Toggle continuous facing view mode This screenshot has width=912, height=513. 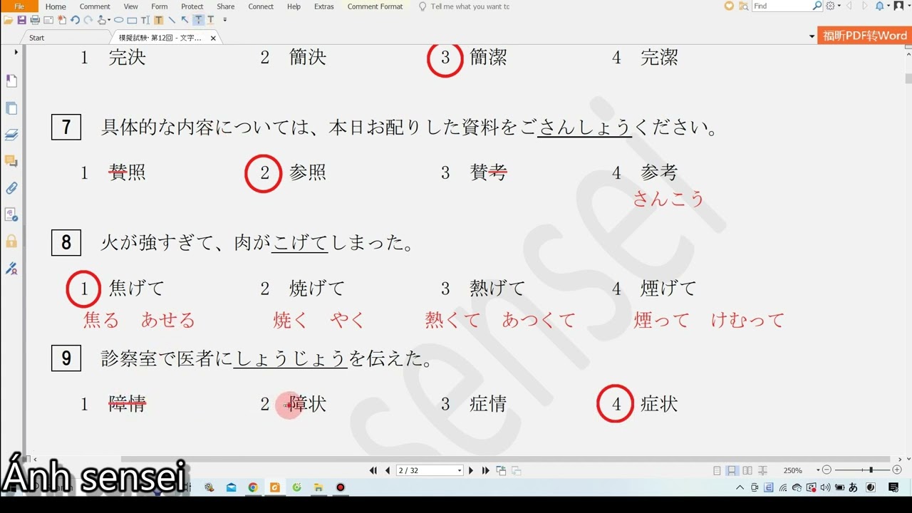point(763,470)
